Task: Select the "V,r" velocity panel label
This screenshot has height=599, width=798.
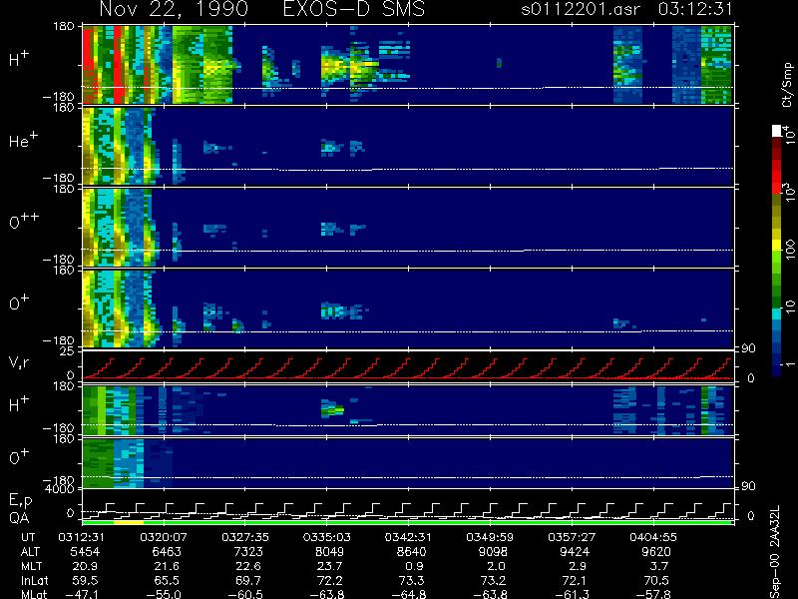Action: 19,362
